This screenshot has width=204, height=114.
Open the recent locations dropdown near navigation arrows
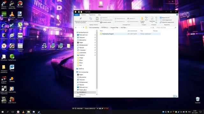pos(81,28)
